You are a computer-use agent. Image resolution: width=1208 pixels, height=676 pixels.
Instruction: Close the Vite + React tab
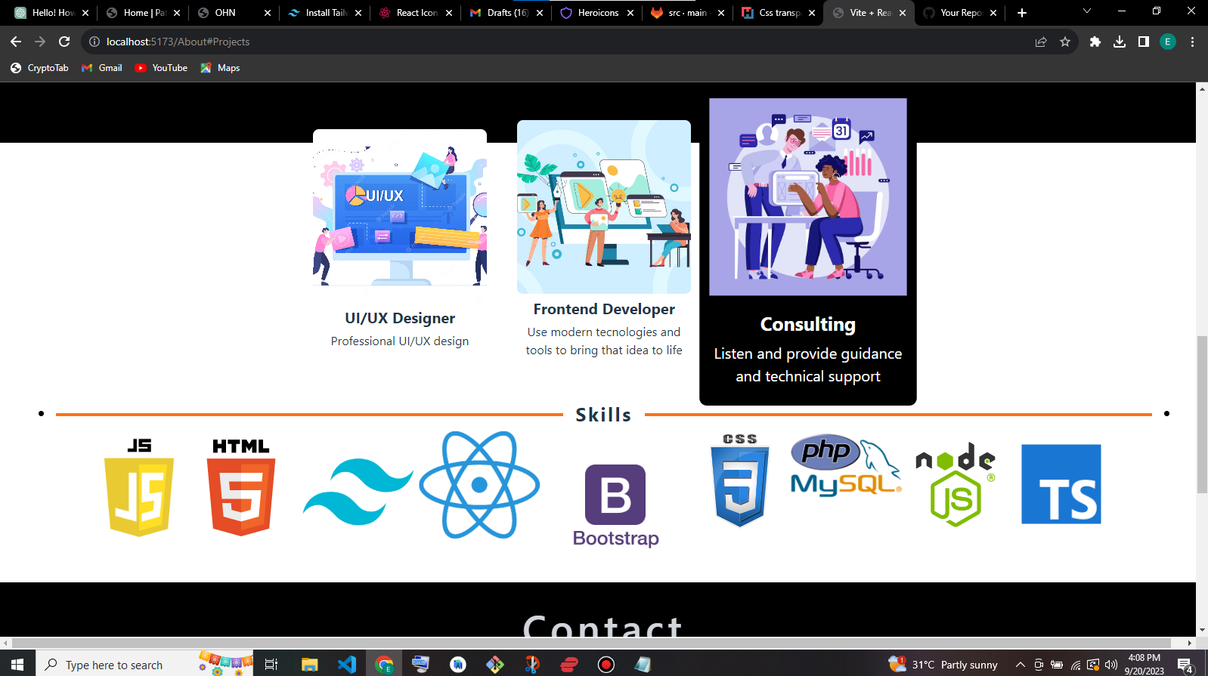pyautogui.click(x=903, y=13)
